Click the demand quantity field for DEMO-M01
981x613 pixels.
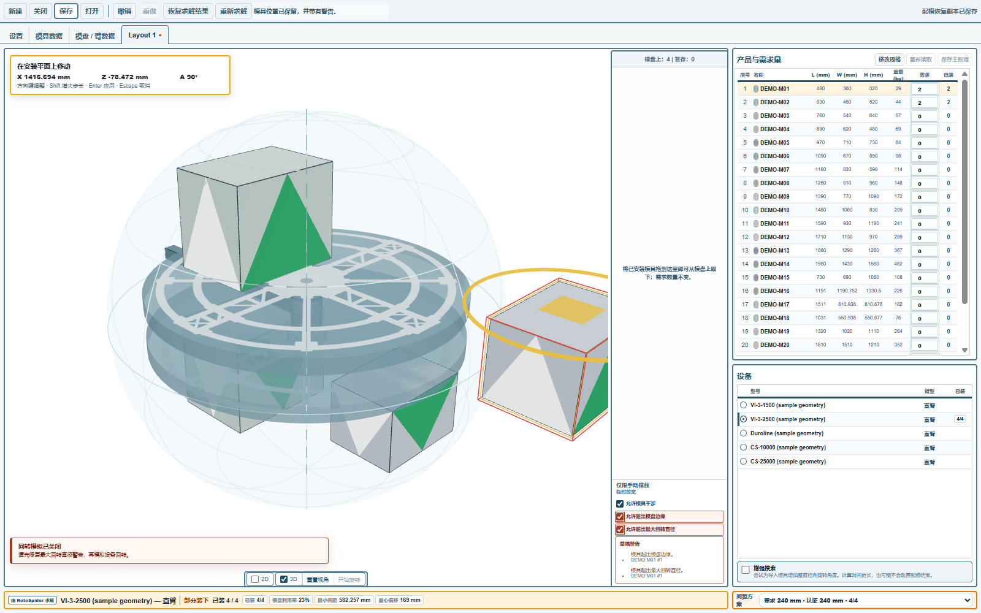(924, 89)
